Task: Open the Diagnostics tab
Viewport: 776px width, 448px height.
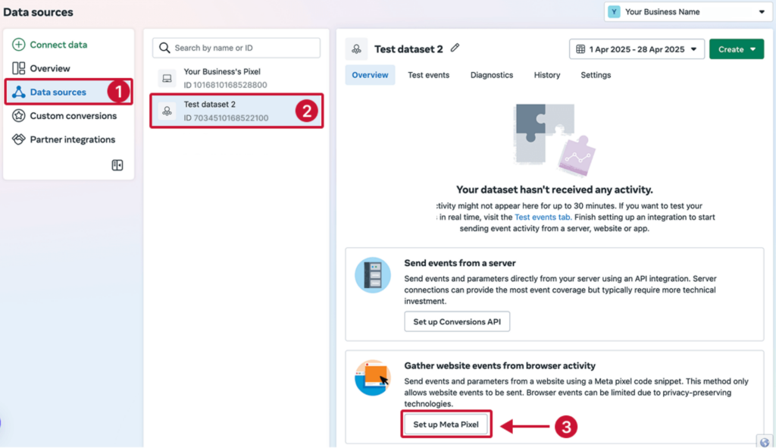Action: pyautogui.click(x=491, y=75)
